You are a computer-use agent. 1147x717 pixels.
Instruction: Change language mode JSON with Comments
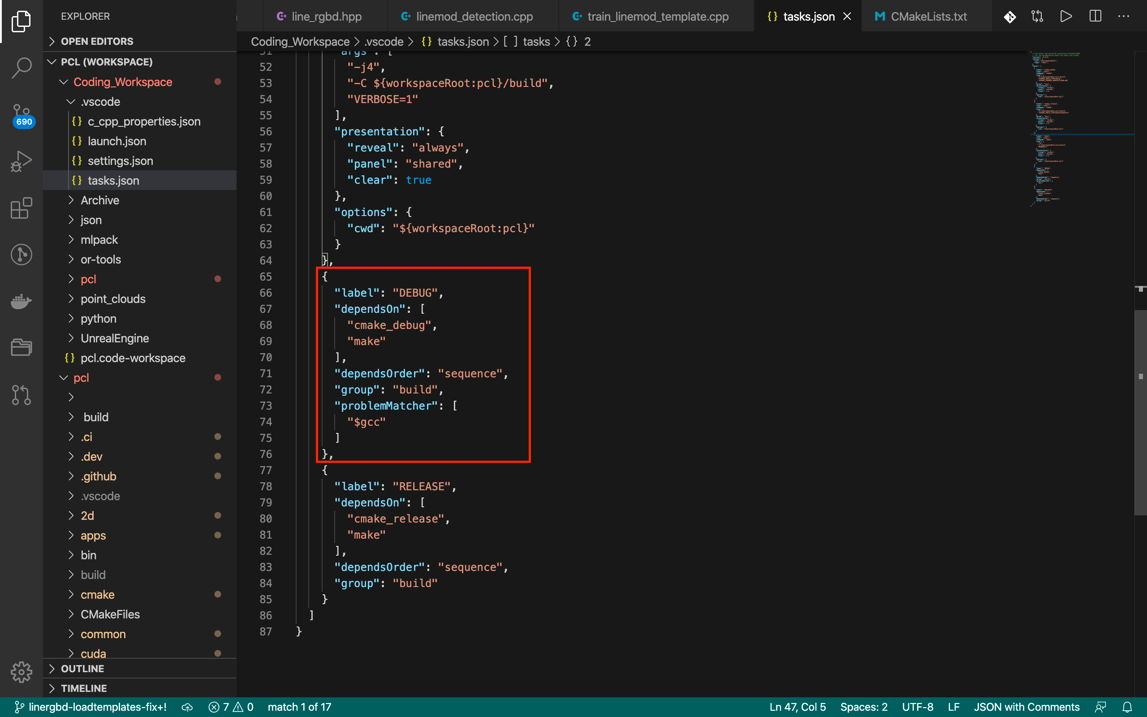[x=1026, y=707]
